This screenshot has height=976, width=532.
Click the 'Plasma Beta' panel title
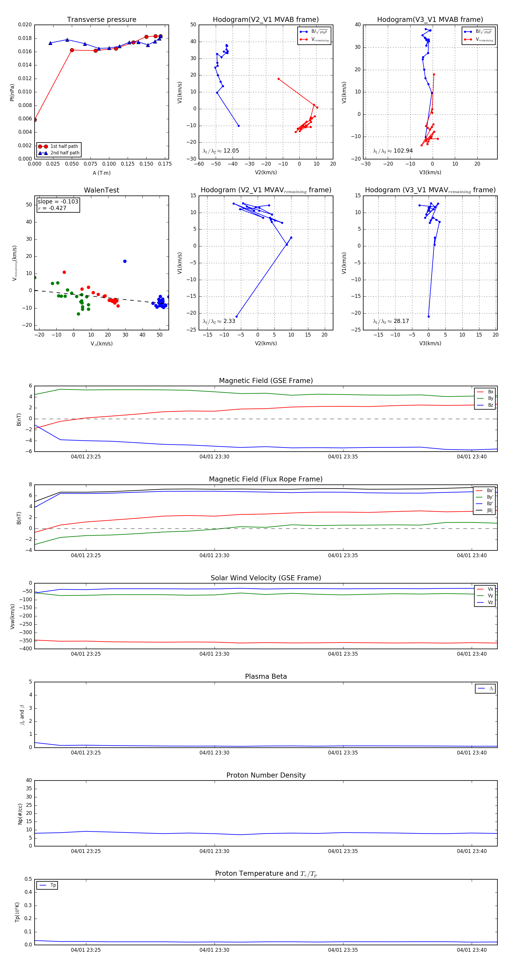pyautogui.click(x=266, y=676)
